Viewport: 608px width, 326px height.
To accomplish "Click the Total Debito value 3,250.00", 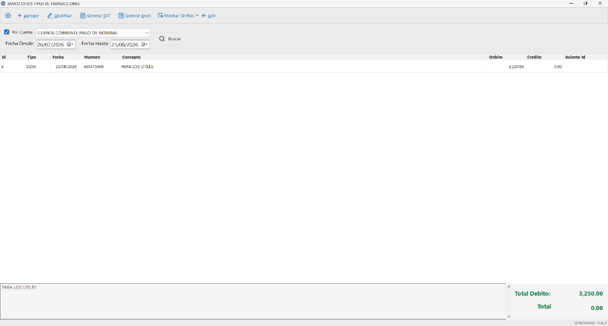I will pos(591,293).
